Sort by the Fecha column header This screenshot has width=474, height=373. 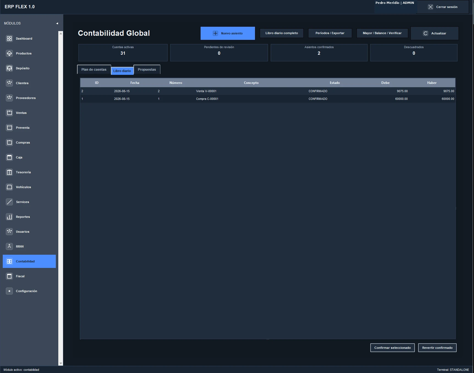pyautogui.click(x=135, y=83)
